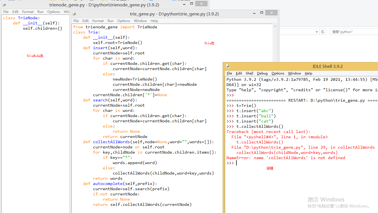Click the trie_gene.py window title bar
Viewport: 378px width, 213px height.
coord(174,14)
